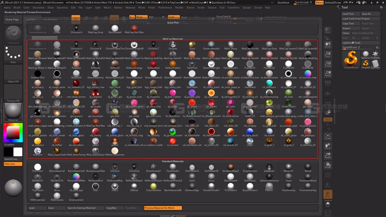386x217 pixels.
Task: Pick a color in the color picker square
Action: point(13,133)
